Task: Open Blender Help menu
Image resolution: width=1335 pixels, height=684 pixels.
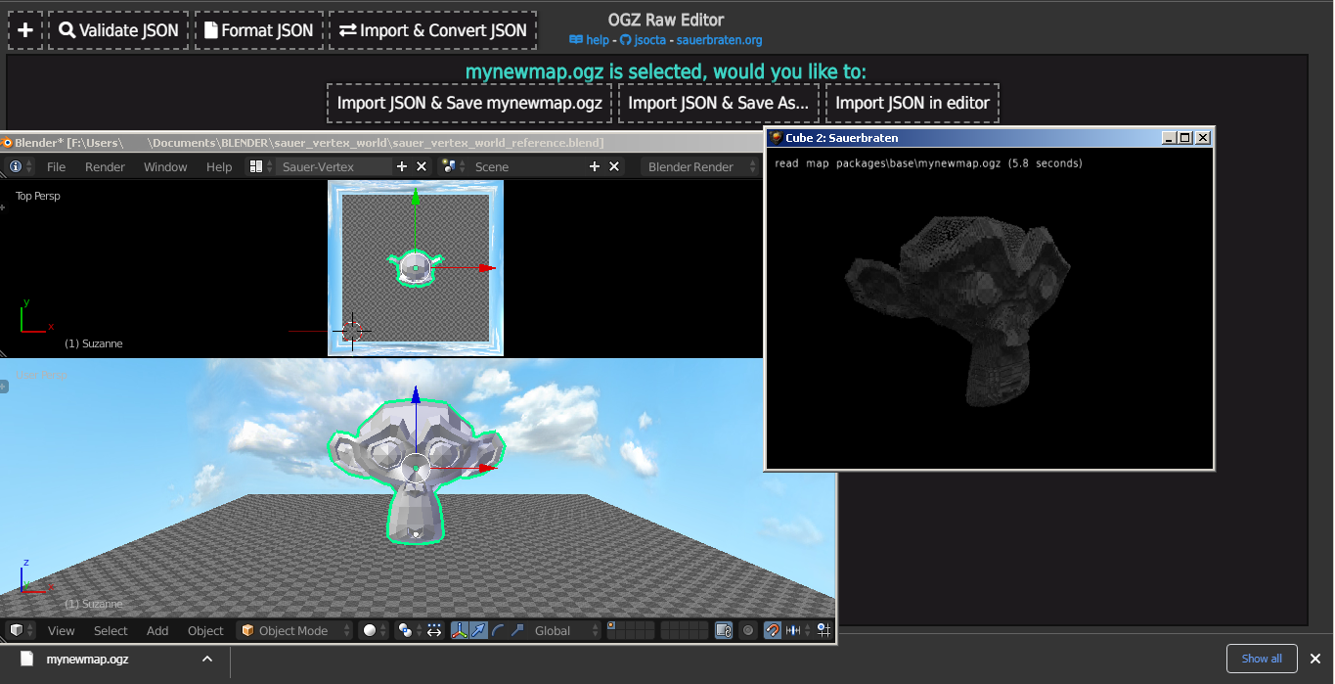Action: point(219,167)
